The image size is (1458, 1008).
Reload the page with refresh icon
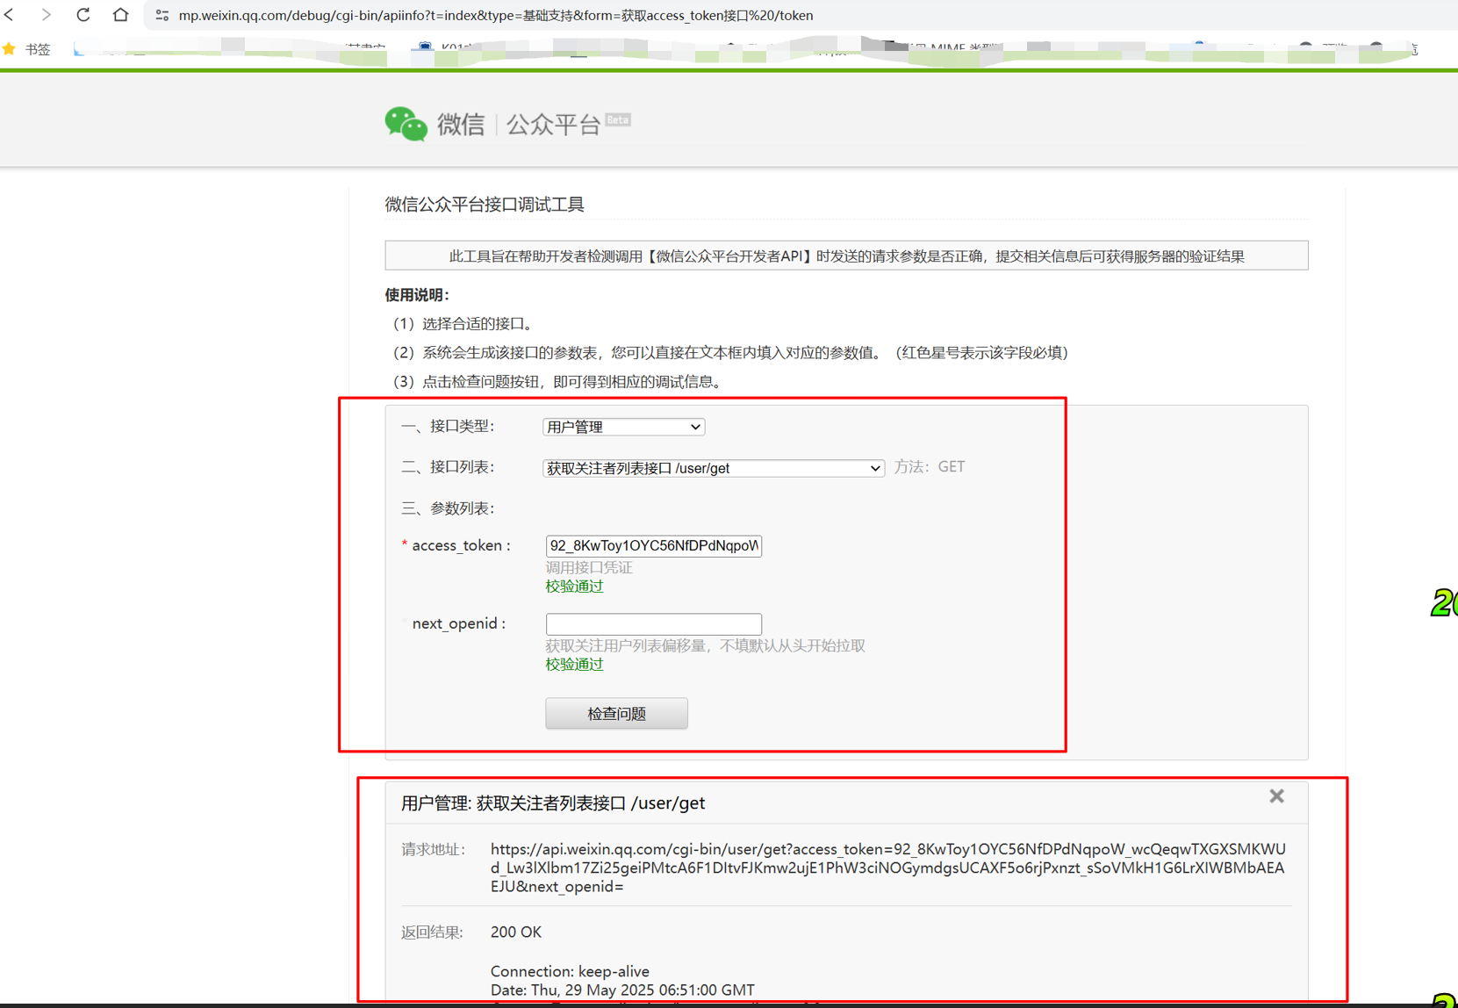point(83,15)
